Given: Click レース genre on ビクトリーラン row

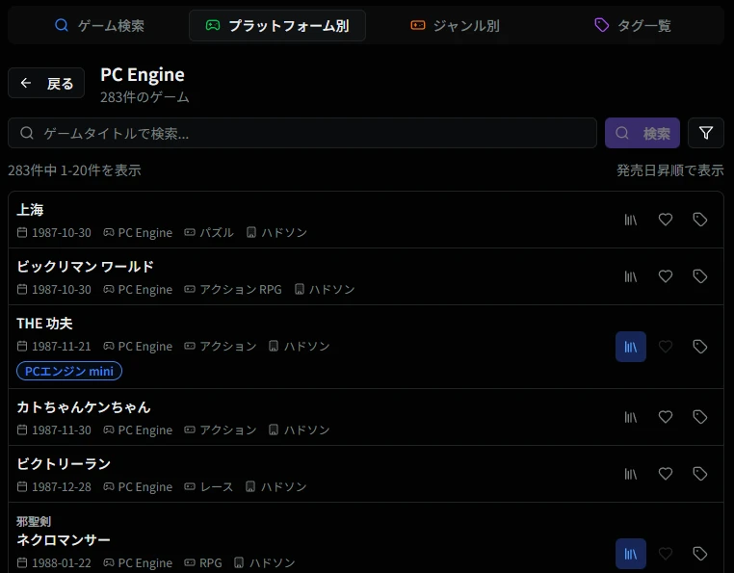Looking at the screenshot, I should coord(217,487).
